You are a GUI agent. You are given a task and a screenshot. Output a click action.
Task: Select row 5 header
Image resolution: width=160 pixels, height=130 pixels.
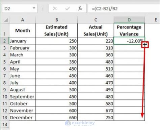point(4,62)
